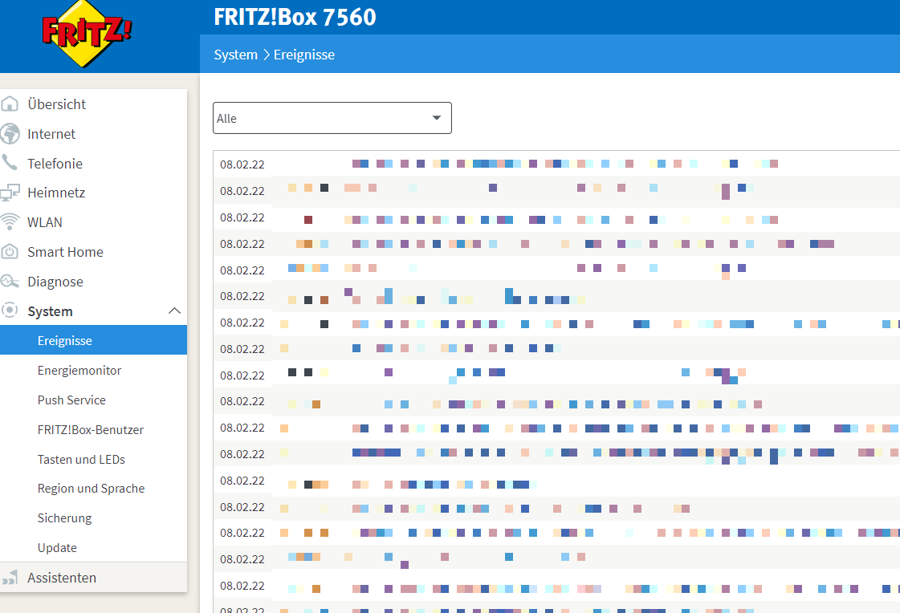Click the Internet globe icon

coord(9,134)
